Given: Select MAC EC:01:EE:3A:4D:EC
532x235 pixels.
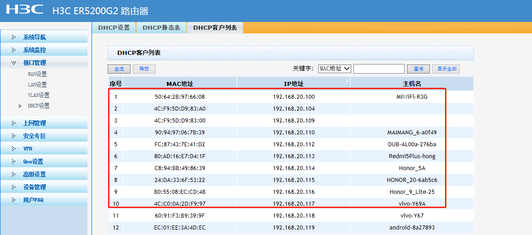Looking at the screenshot, I should 180,228.
